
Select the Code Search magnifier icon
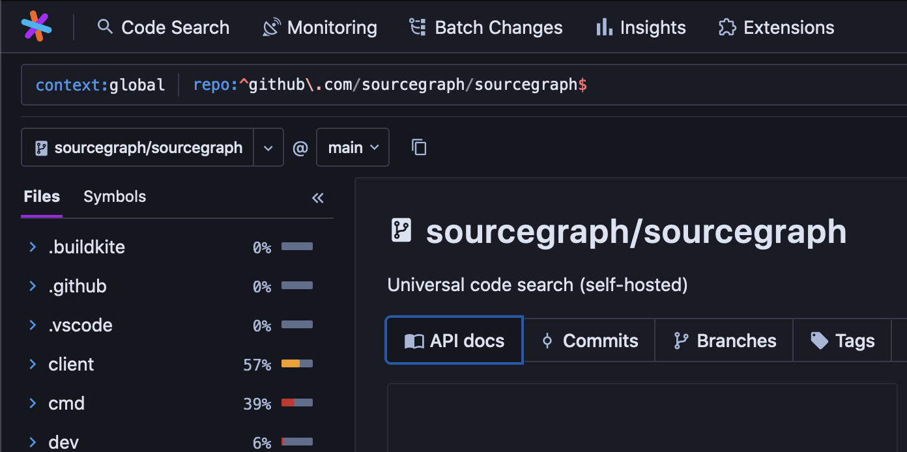click(x=104, y=27)
